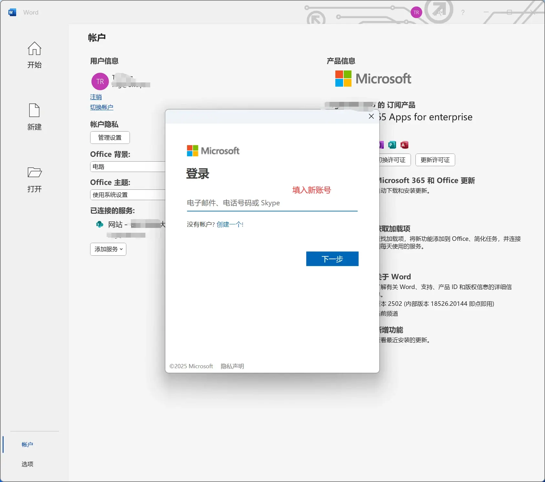Click the 切换帐户 link

102,107
